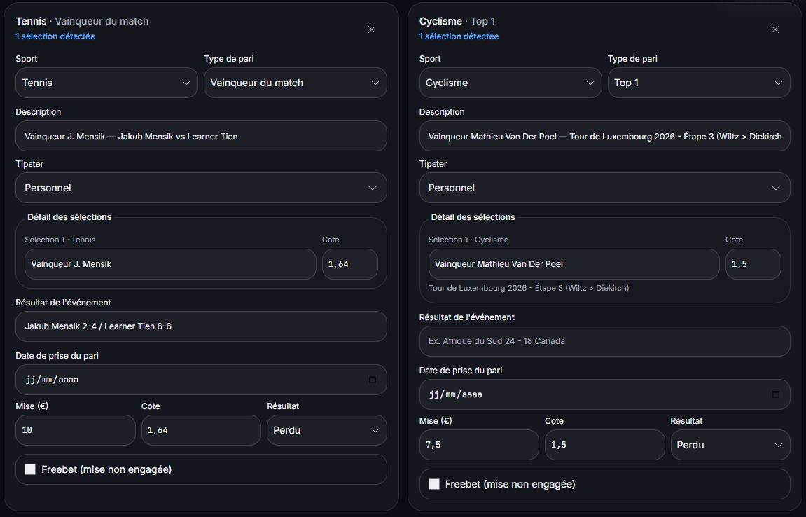
Task: Click '1 sélection détectée' under Tennis title
Action: pyautogui.click(x=55, y=36)
